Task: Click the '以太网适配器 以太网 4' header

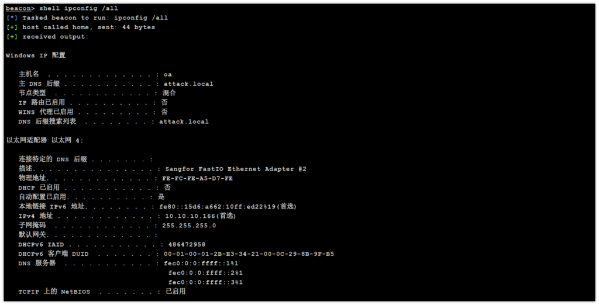Action: click(x=44, y=140)
